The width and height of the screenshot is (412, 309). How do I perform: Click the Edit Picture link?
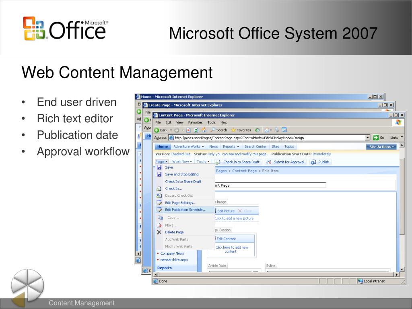coord(226,211)
